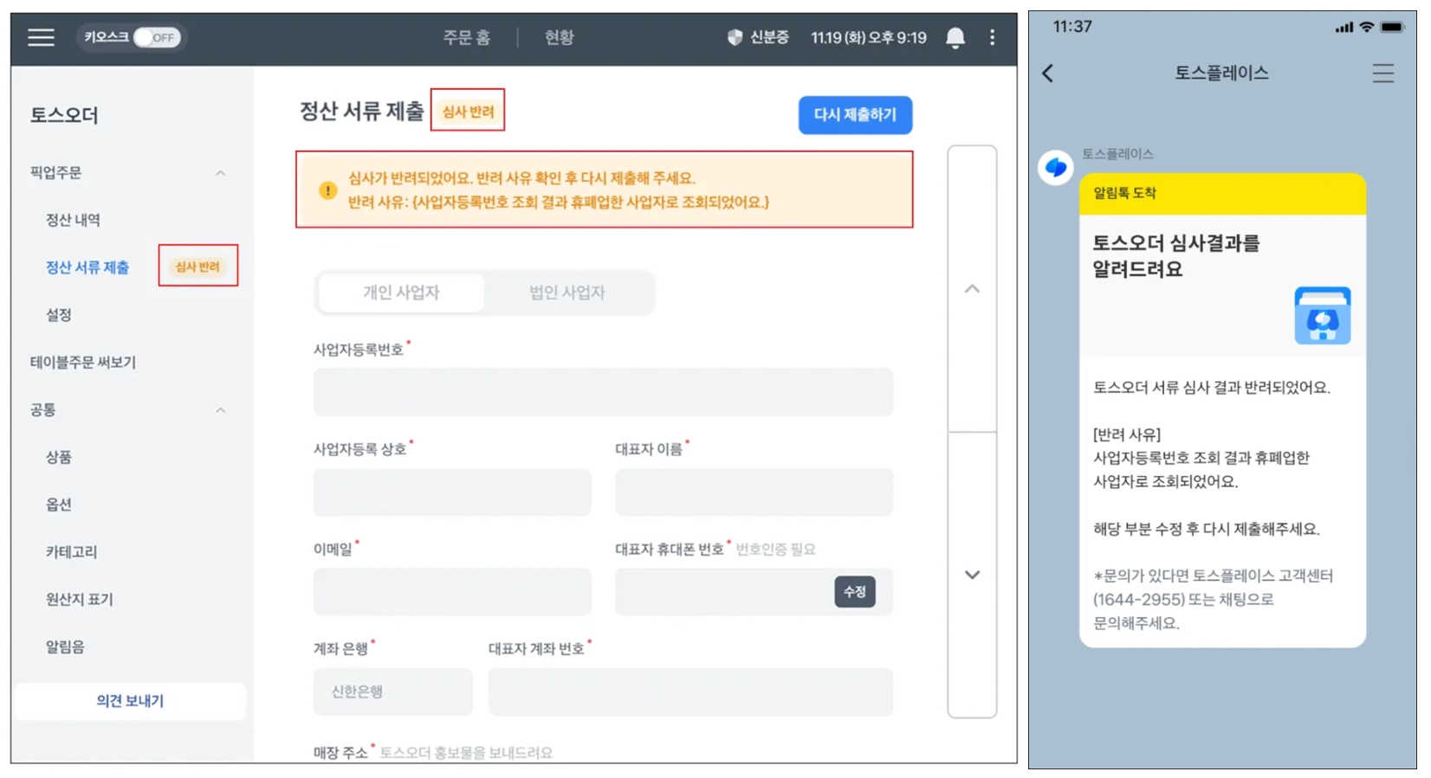Click the 의견 보내기 button
Image resolution: width=1431 pixels, height=778 pixels.
tap(131, 701)
